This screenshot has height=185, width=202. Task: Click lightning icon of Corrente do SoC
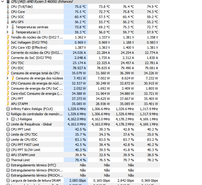tap(8, 58)
